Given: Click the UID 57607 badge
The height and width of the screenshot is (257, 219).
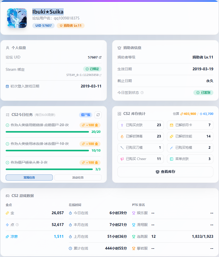Looking at the screenshot, I should (43, 26).
